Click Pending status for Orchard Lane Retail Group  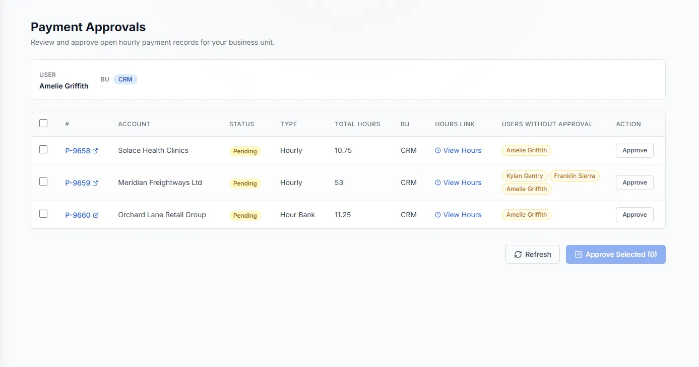(245, 216)
